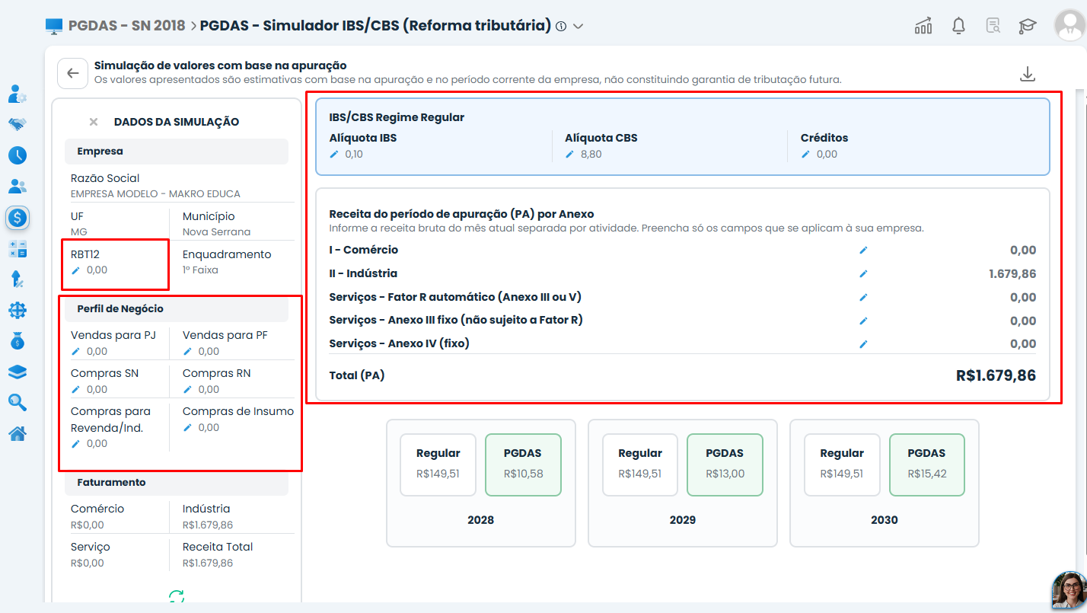Image resolution: width=1087 pixels, height=613 pixels.
Task: Select the 2028 PGDAS card
Action: pyautogui.click(x=523, y=465)
